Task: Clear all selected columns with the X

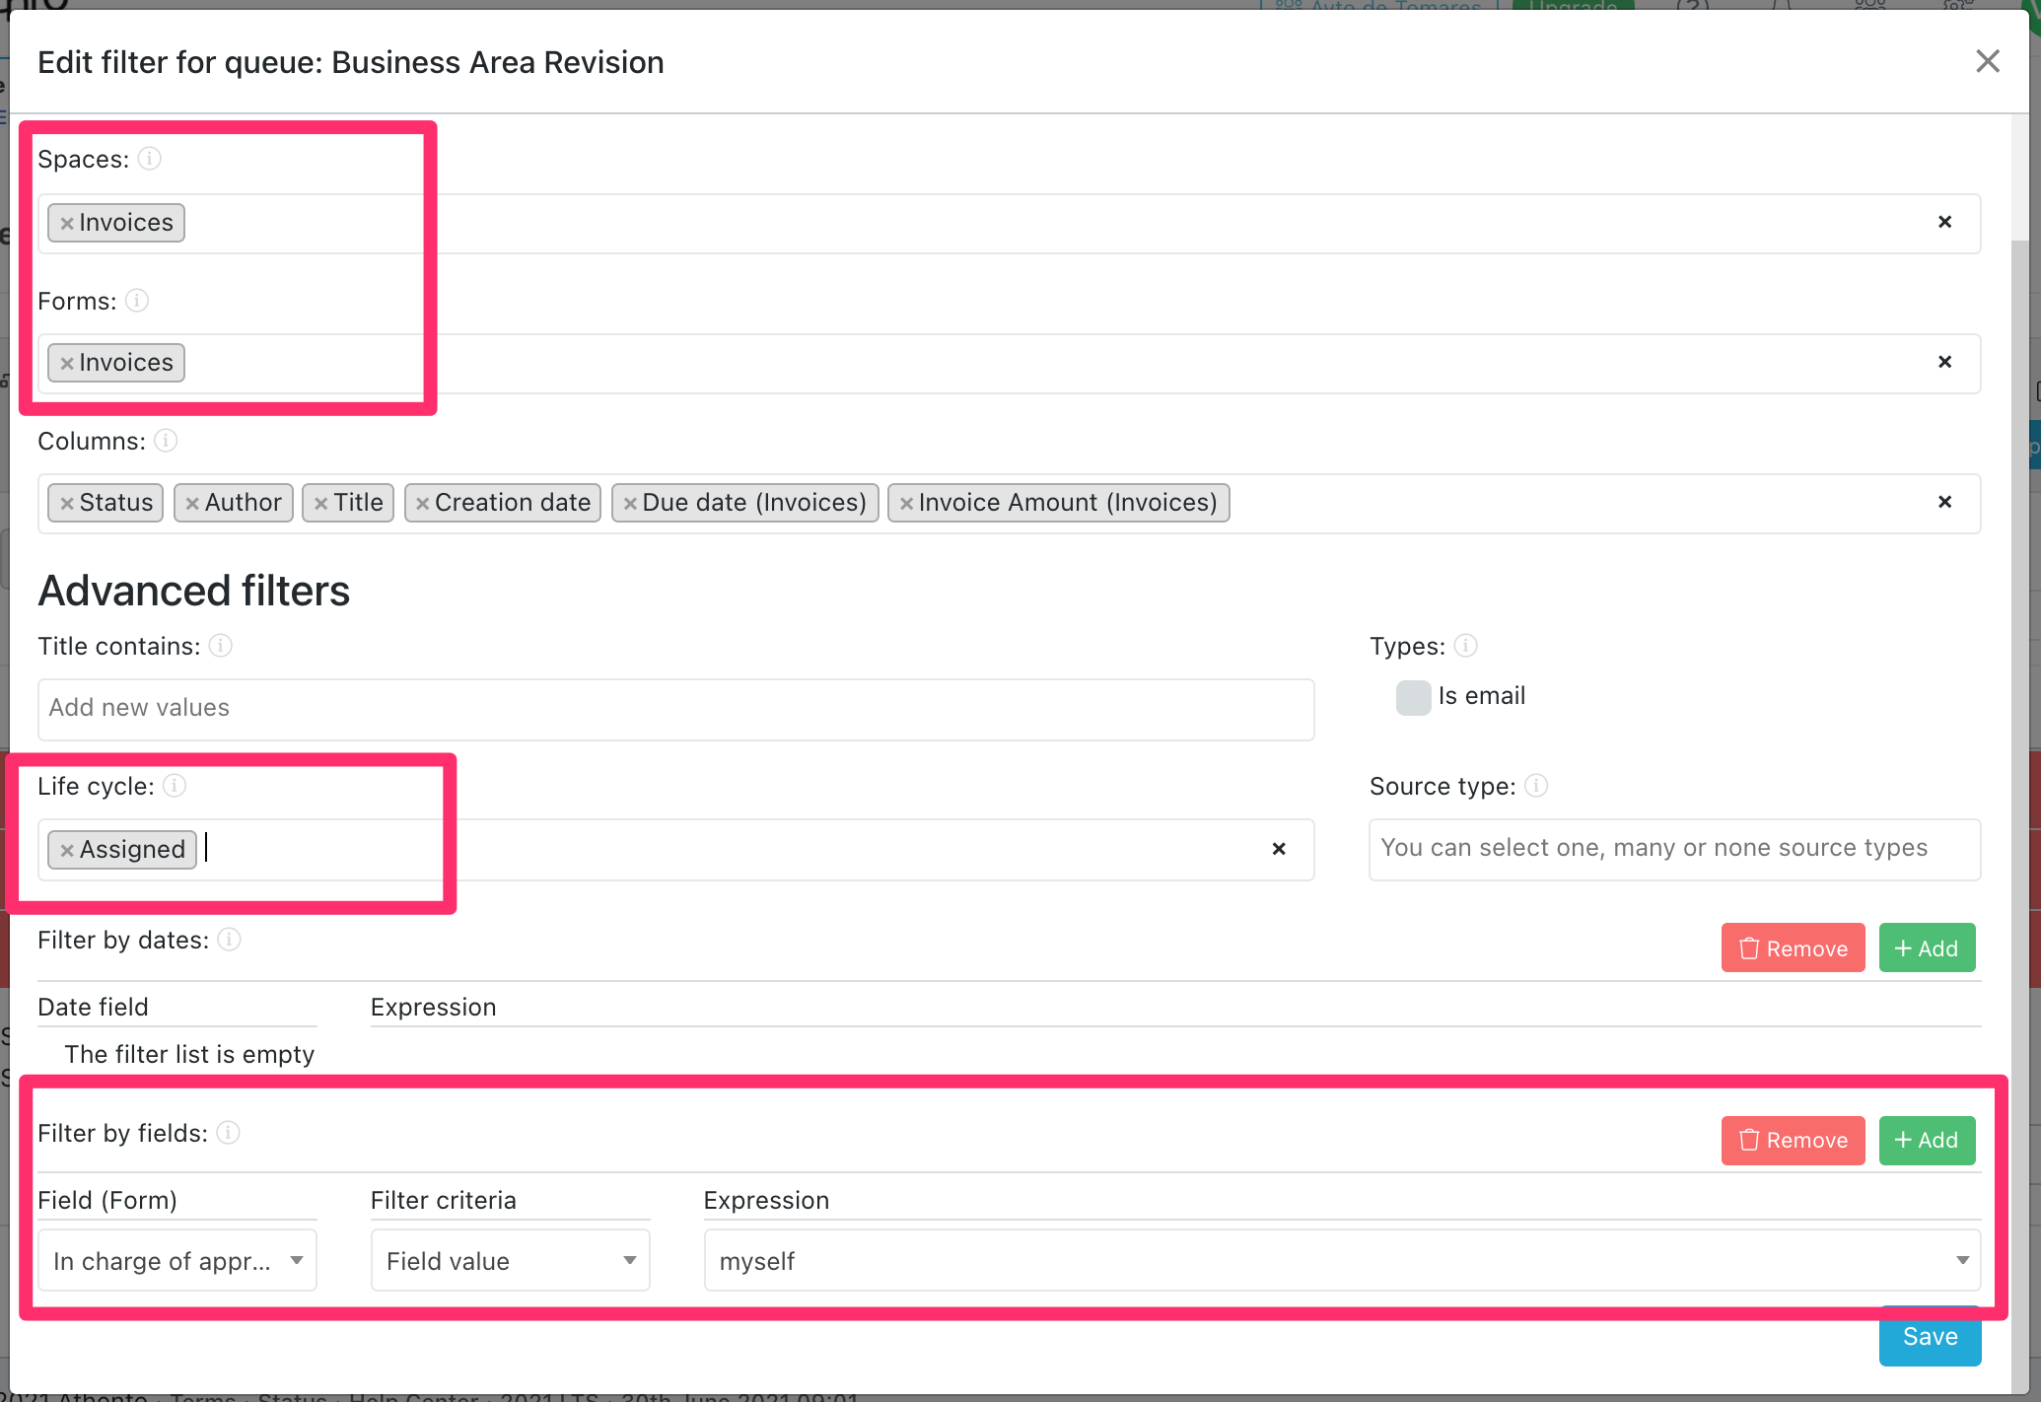Action: pos(1944,502)
